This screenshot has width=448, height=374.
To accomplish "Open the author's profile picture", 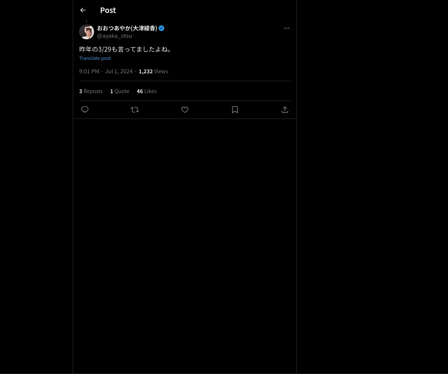I will click(87, 32).
